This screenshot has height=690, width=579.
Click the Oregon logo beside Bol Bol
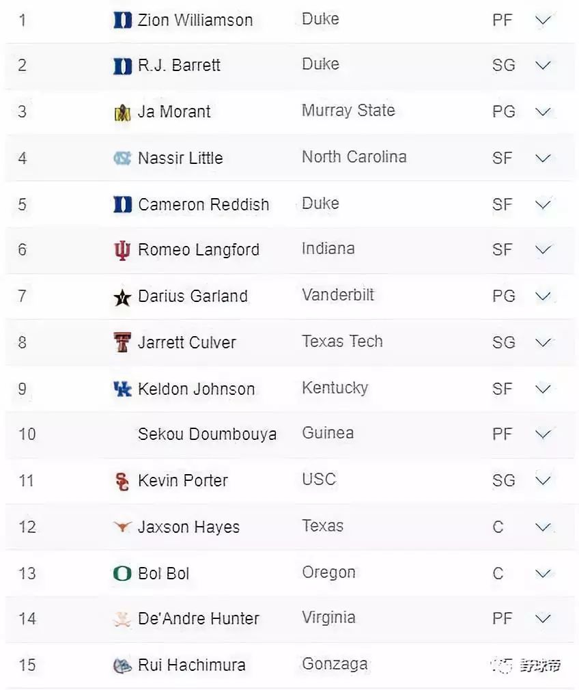pyautogui.click(x=122, y=574)
